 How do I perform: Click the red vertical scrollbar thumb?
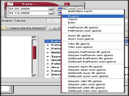[x=34, y=53]
